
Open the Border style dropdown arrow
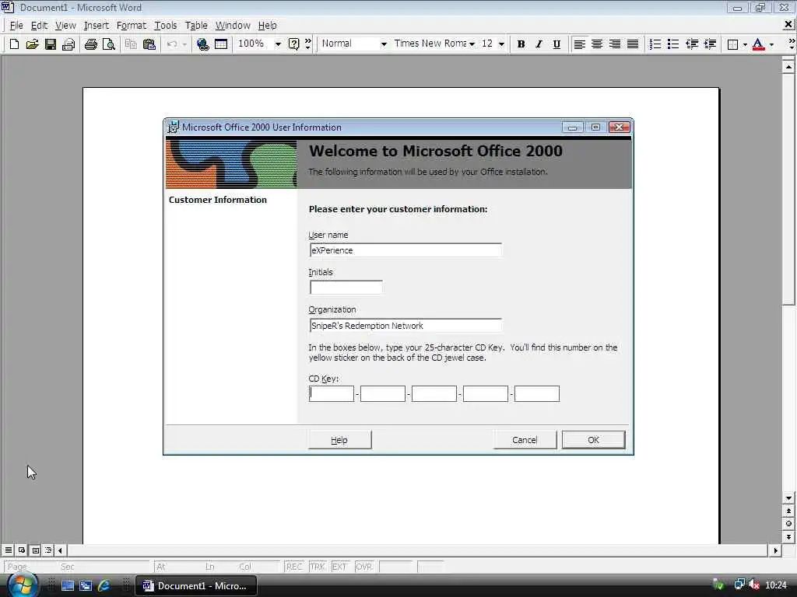(745, 44)
